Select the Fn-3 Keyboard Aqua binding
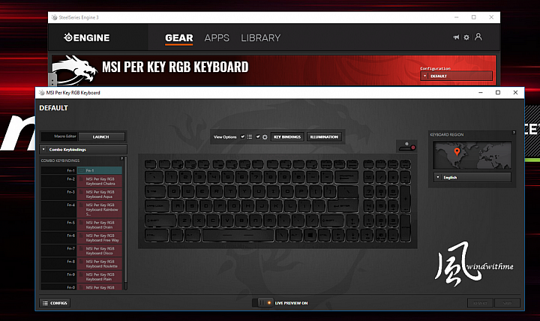Screen dimensions: 540x321 [x=100, y=194]
